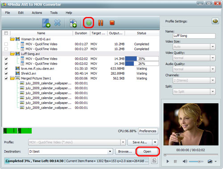Click the Luff Song.avi folder icon
The image size is (223, 169).
point(12,54)
